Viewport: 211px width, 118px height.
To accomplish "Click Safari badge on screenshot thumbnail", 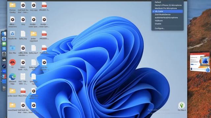I will tap(208, 70).
